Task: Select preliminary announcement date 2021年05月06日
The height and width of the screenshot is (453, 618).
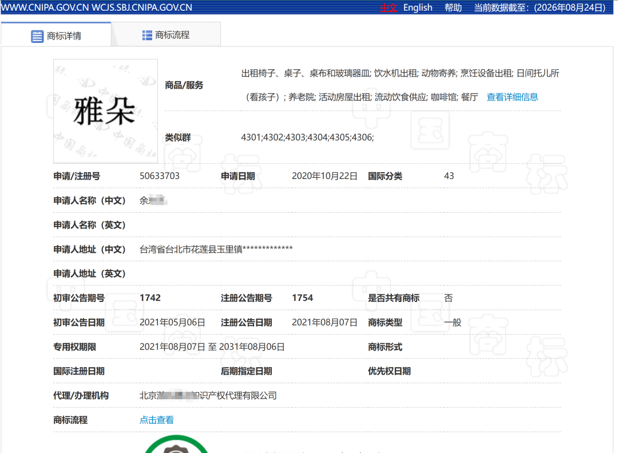Action: pos(172,322)
